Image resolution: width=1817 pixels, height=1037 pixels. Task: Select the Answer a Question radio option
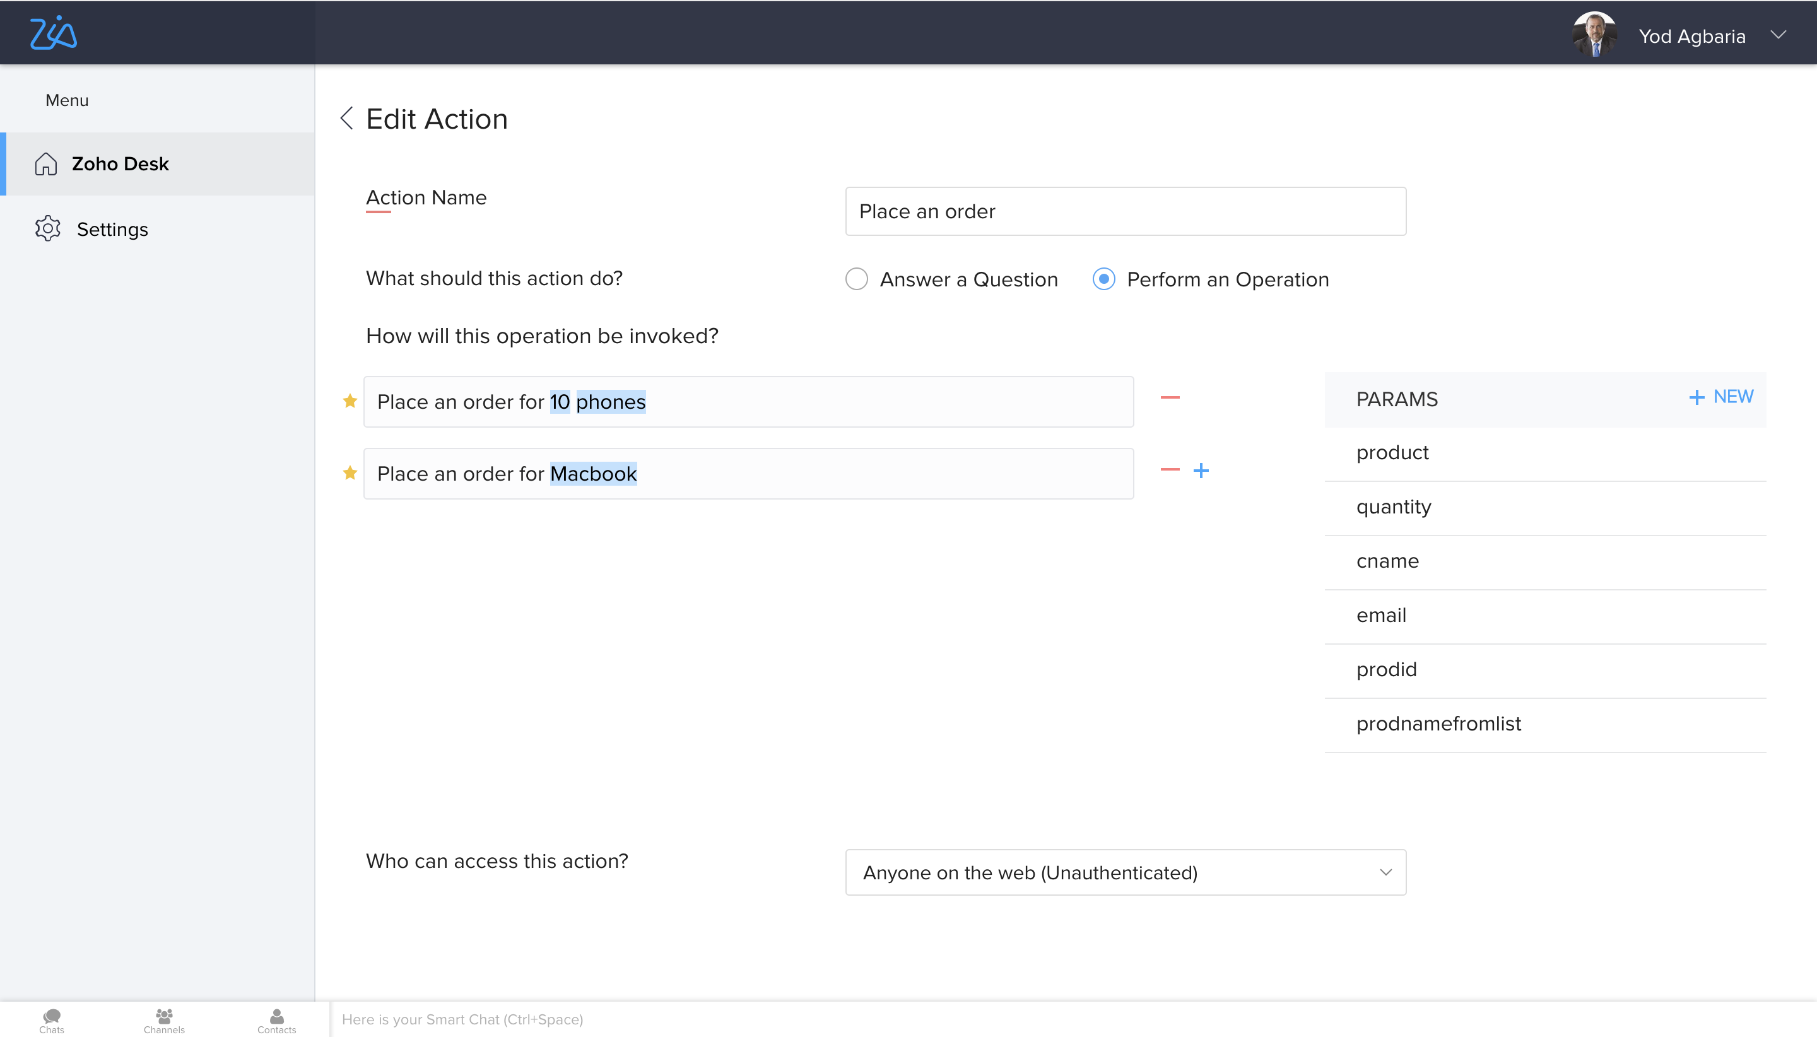pyautogui.click(x=856, y=279)
